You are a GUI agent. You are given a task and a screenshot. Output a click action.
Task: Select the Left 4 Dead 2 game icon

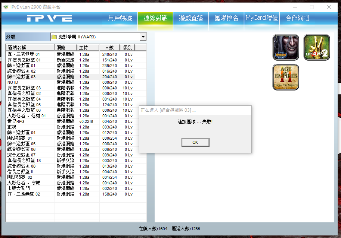click(x=317, y=47)
